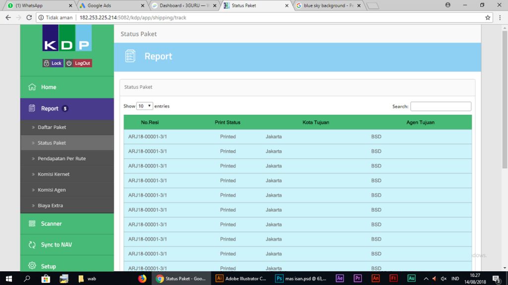Click the Sync to NAV refresh icon
Image resolution: width=508 pixels, height=285 pixels.
tap(32, 244)
